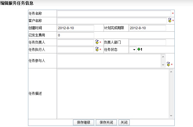Click inside the 任务描述 text area
193x127 pixels.
click(x=112, y=94)
